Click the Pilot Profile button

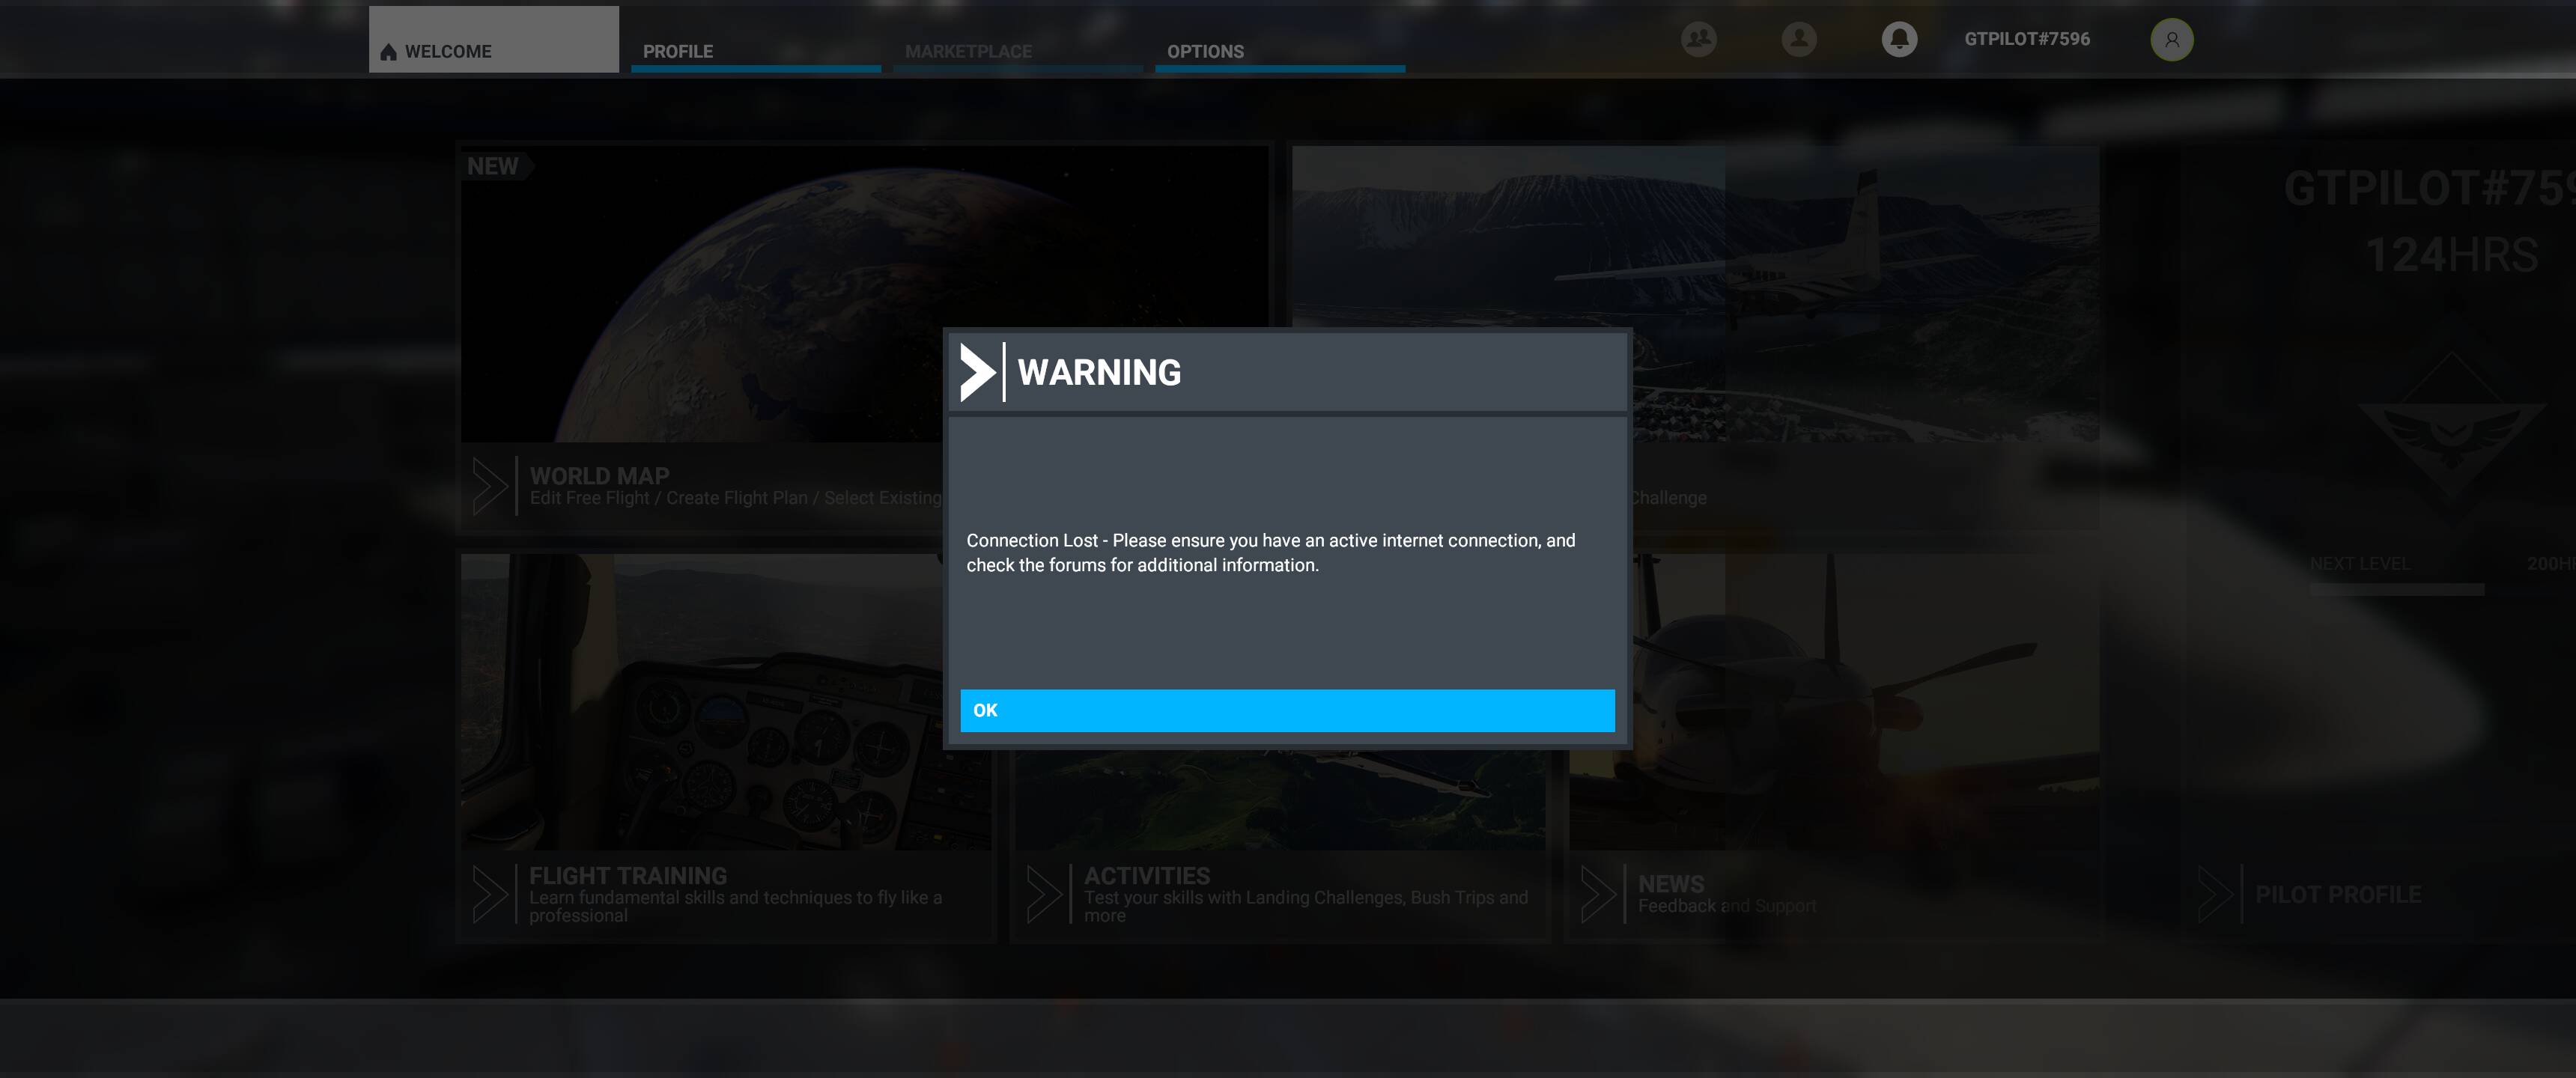point(2338,894)
